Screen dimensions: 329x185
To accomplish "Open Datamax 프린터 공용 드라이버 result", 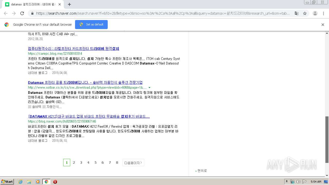I will tap(85, 82).
